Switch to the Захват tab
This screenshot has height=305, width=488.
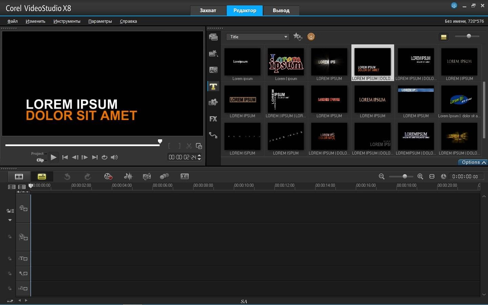(x=208, y=11)
